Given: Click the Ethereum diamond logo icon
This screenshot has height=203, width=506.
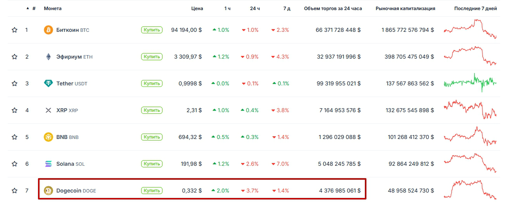Looking at the screenshot, I should (48, 57).
